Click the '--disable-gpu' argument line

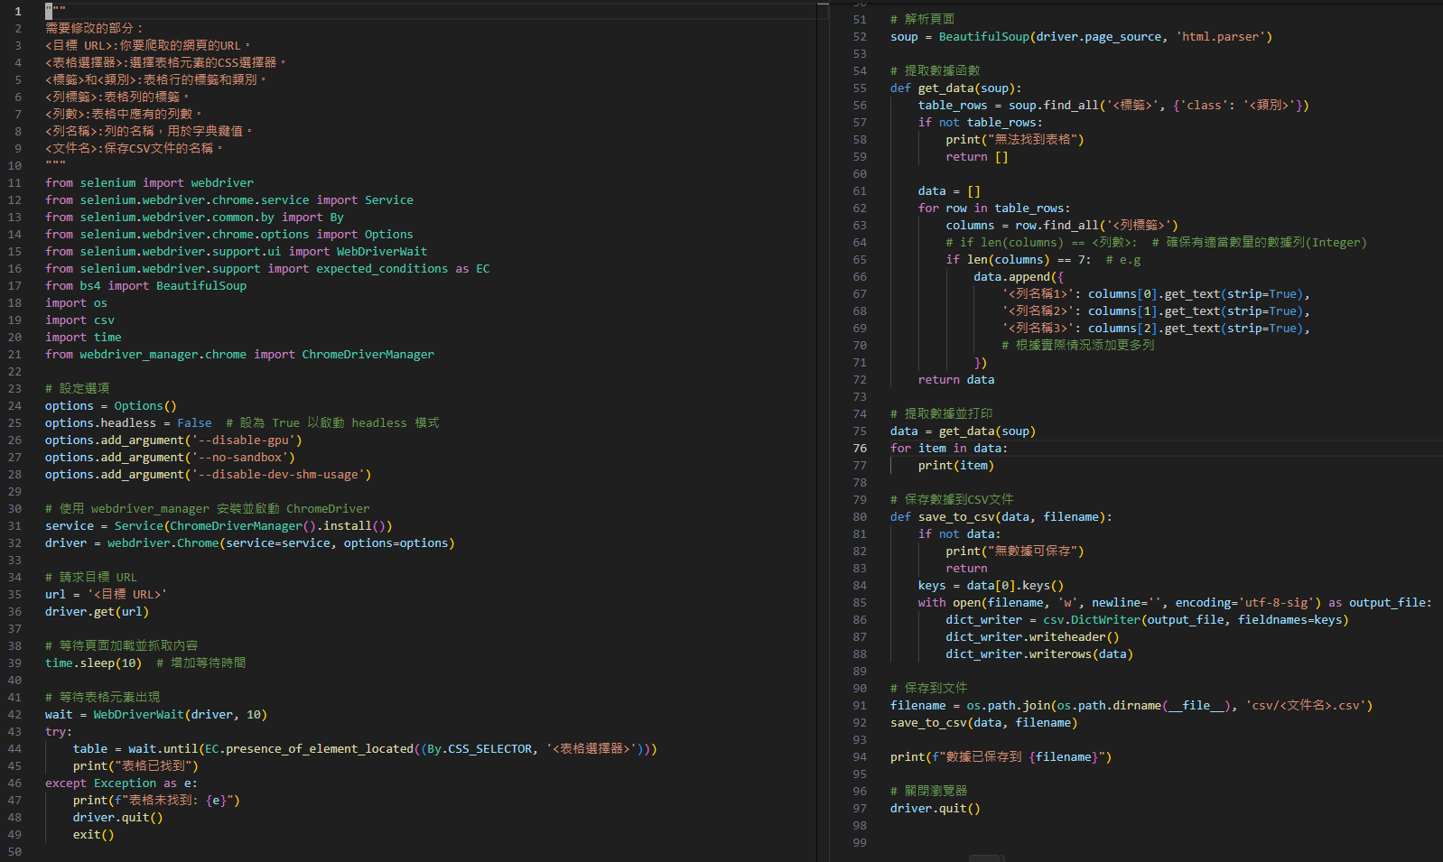tap(173, 440)
